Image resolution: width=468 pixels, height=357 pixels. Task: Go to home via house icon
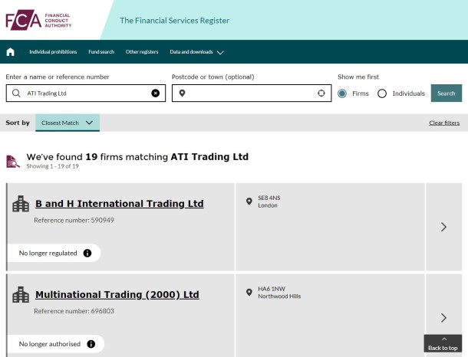tap(11, 52)
